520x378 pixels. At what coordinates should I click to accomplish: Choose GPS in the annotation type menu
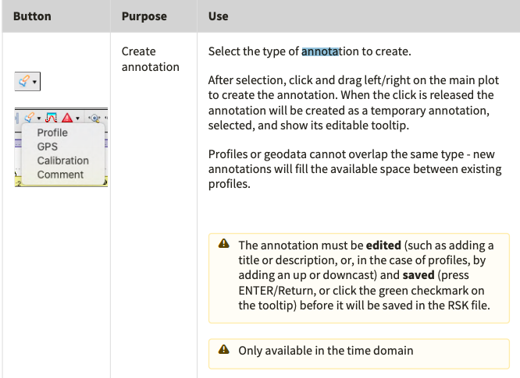click(x=48, y=147)
